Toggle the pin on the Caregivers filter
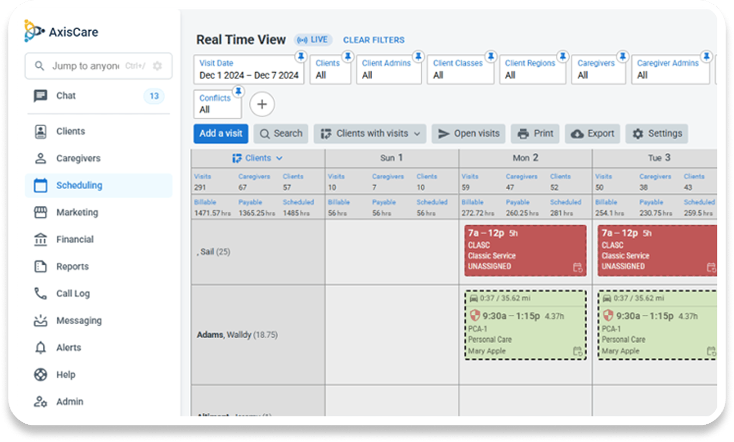Screen dimensions: 734x442 point(622,56)
